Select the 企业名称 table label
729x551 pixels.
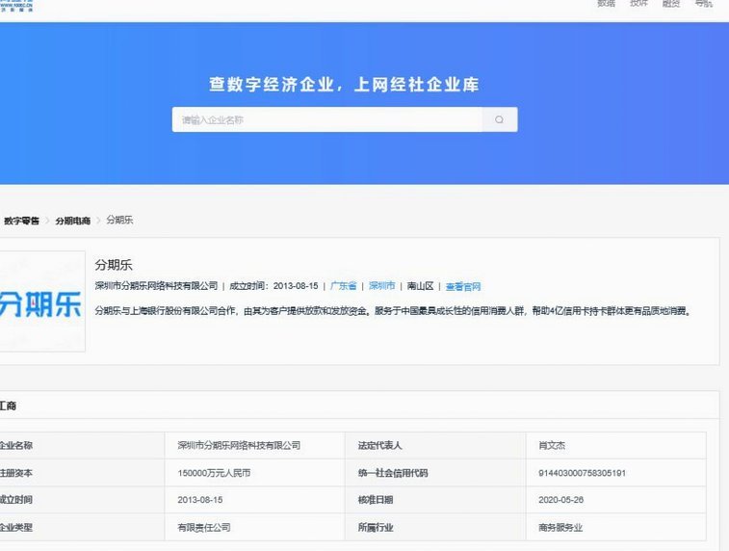[15, 445]
